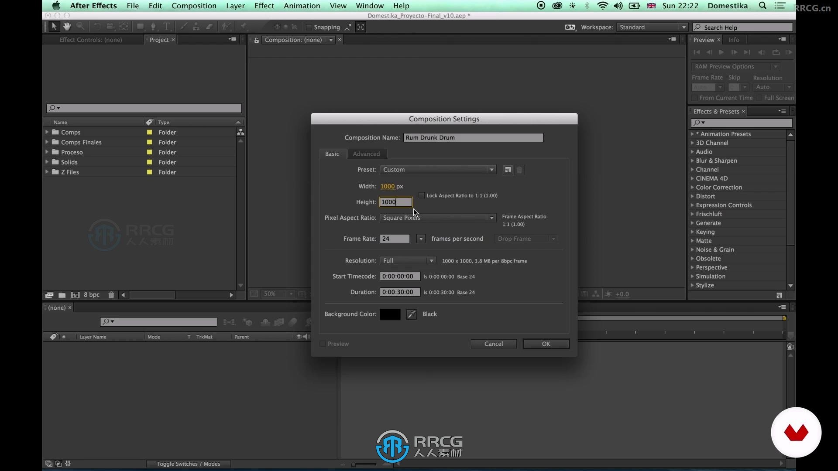Save the composition preset icon
Image resolution: width=838 pixels, height=471 pixels.
point(508,170)
